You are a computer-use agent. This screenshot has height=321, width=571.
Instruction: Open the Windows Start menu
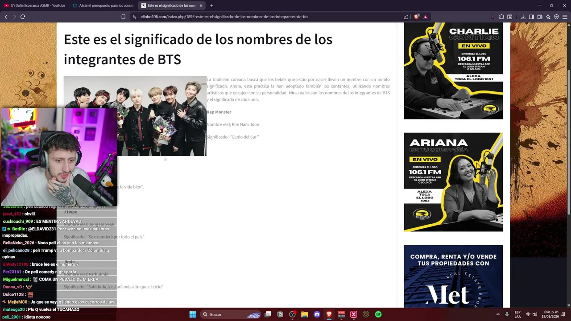point(193,314)
